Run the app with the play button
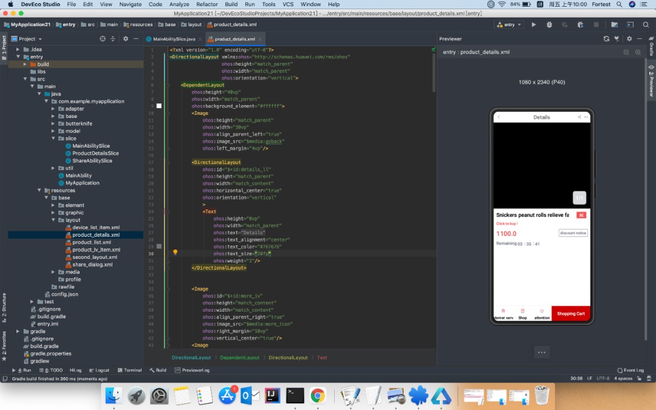 click(534, 25)
